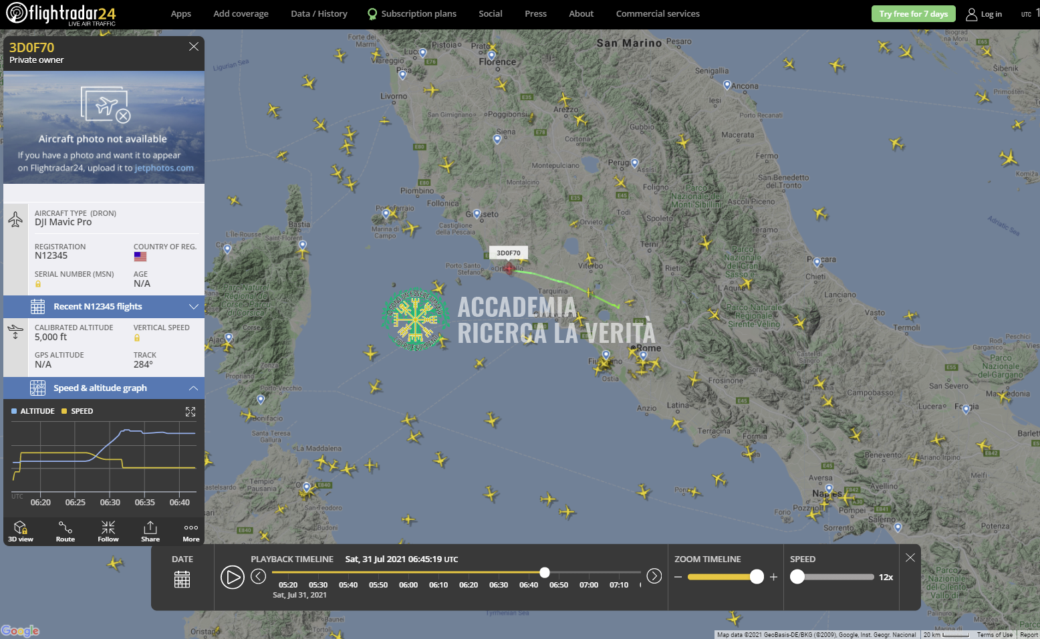The height and width of the screenshot is (639, 1040).
Task: Step the playback timeline forward
Action: [654, 576]
